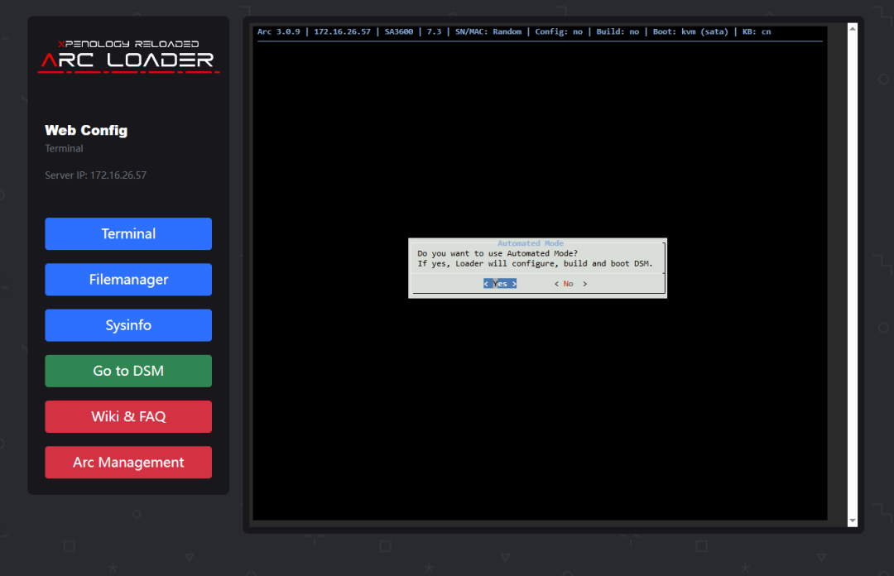
Task: Click 'Config: no' in status line
Action: click(x=559, y=31)
